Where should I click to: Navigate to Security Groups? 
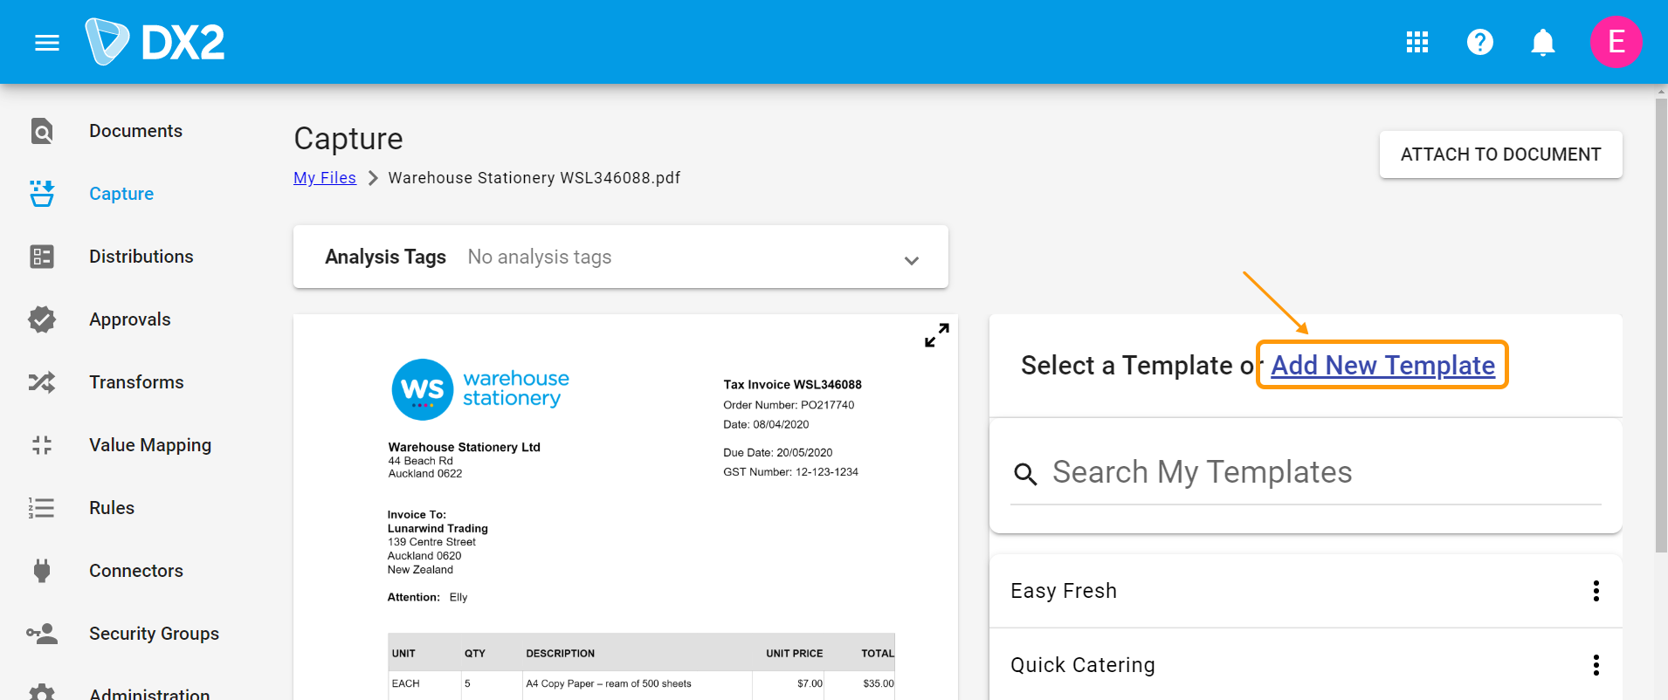point(154,634)
